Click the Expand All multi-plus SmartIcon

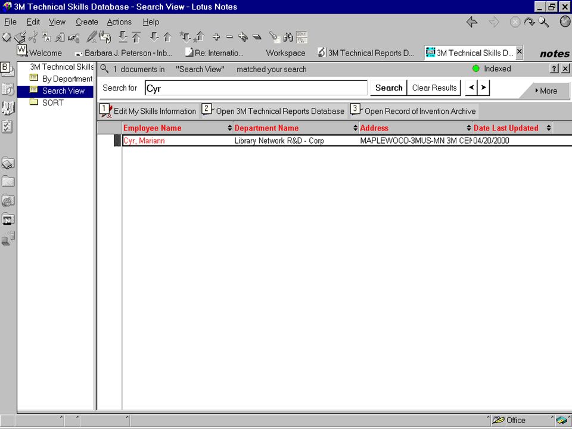[243, 37]
